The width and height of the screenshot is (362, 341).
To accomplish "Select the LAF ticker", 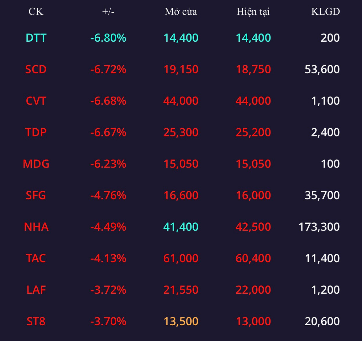I will [36, 290].
